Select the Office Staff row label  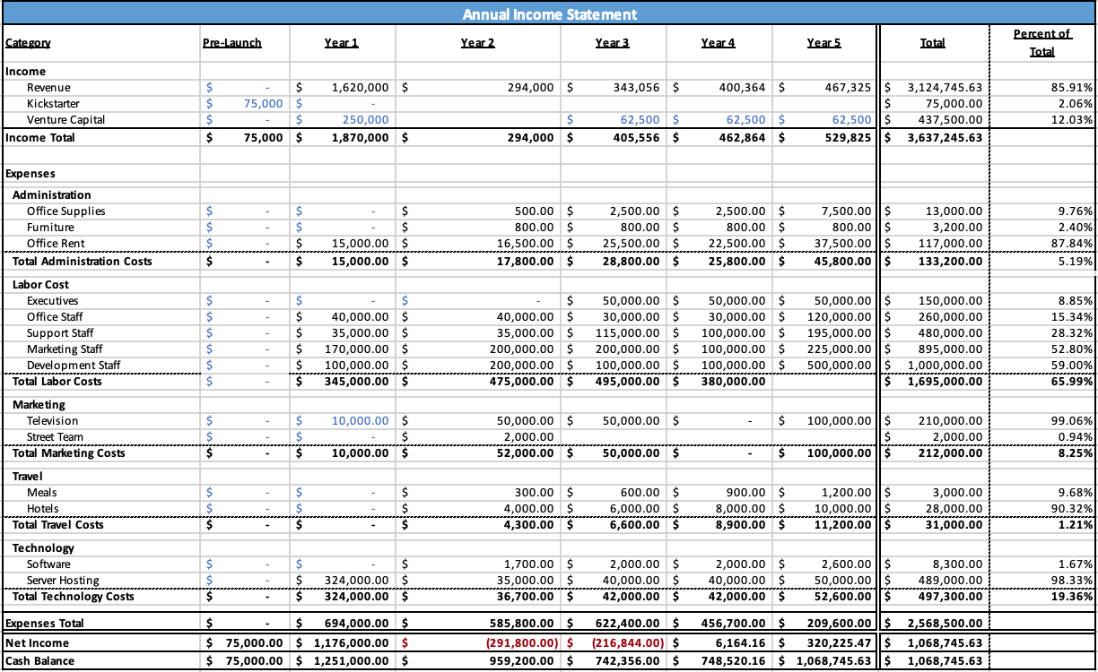(55, 317)
